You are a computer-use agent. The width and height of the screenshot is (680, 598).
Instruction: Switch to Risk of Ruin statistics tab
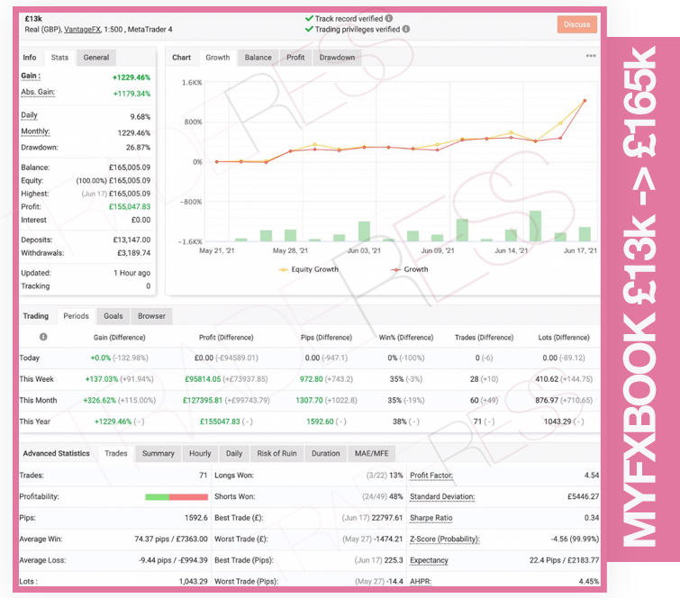277,453
